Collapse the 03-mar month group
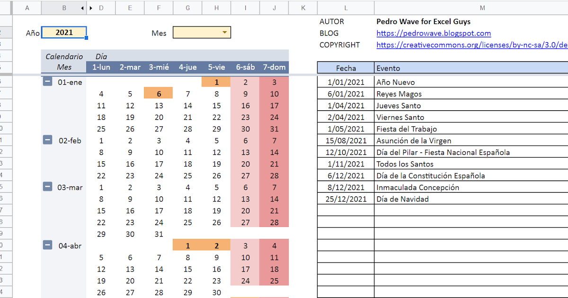This screenshot has height=298, width=568. point(47,186)
